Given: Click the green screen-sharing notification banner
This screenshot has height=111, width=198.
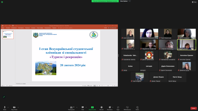Looking at the screenshot, I should 105,1.
